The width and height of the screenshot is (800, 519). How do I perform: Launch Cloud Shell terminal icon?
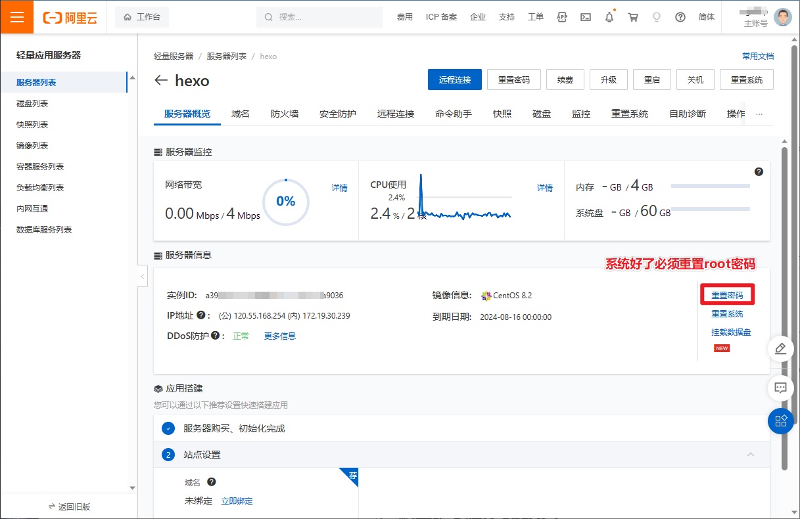pos(586,17)
